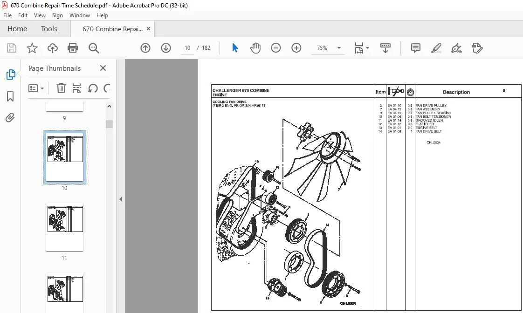Close the Page Thumbnails panel
This screenshot has width=523, height=313.
pyautogui.click(x=103, y=68)
